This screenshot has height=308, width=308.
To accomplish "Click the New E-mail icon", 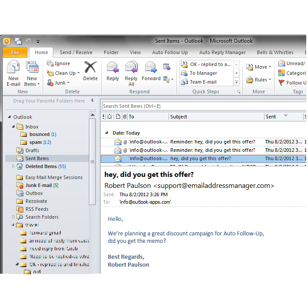I will point(13,67).
